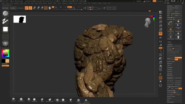The width and height of the screenshot is (185, 104).
Task: Toggle the Zadd button
Action: [69, 7]
